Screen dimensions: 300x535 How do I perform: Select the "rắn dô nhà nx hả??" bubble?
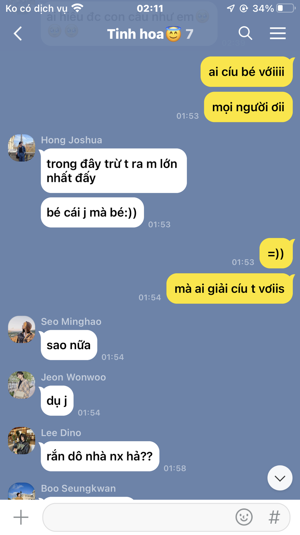100,456
